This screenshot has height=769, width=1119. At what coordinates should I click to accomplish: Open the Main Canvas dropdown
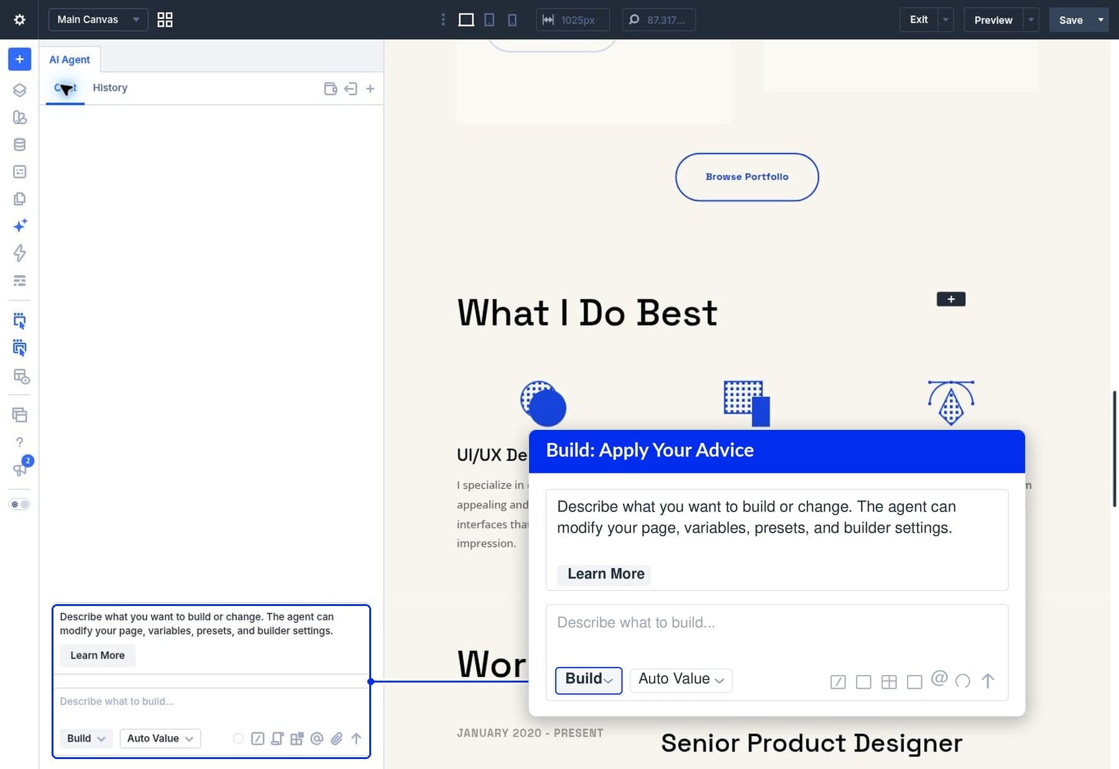coord(98,20)
